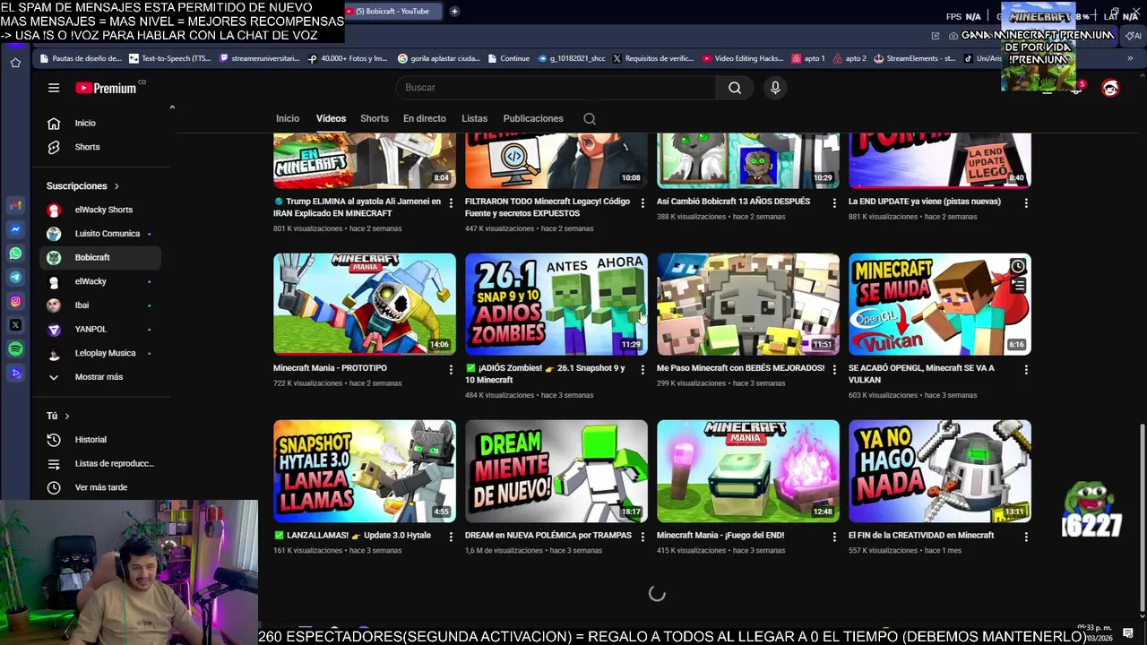
Task: Click the search magnifier button
Action: (x=735, y=88)
